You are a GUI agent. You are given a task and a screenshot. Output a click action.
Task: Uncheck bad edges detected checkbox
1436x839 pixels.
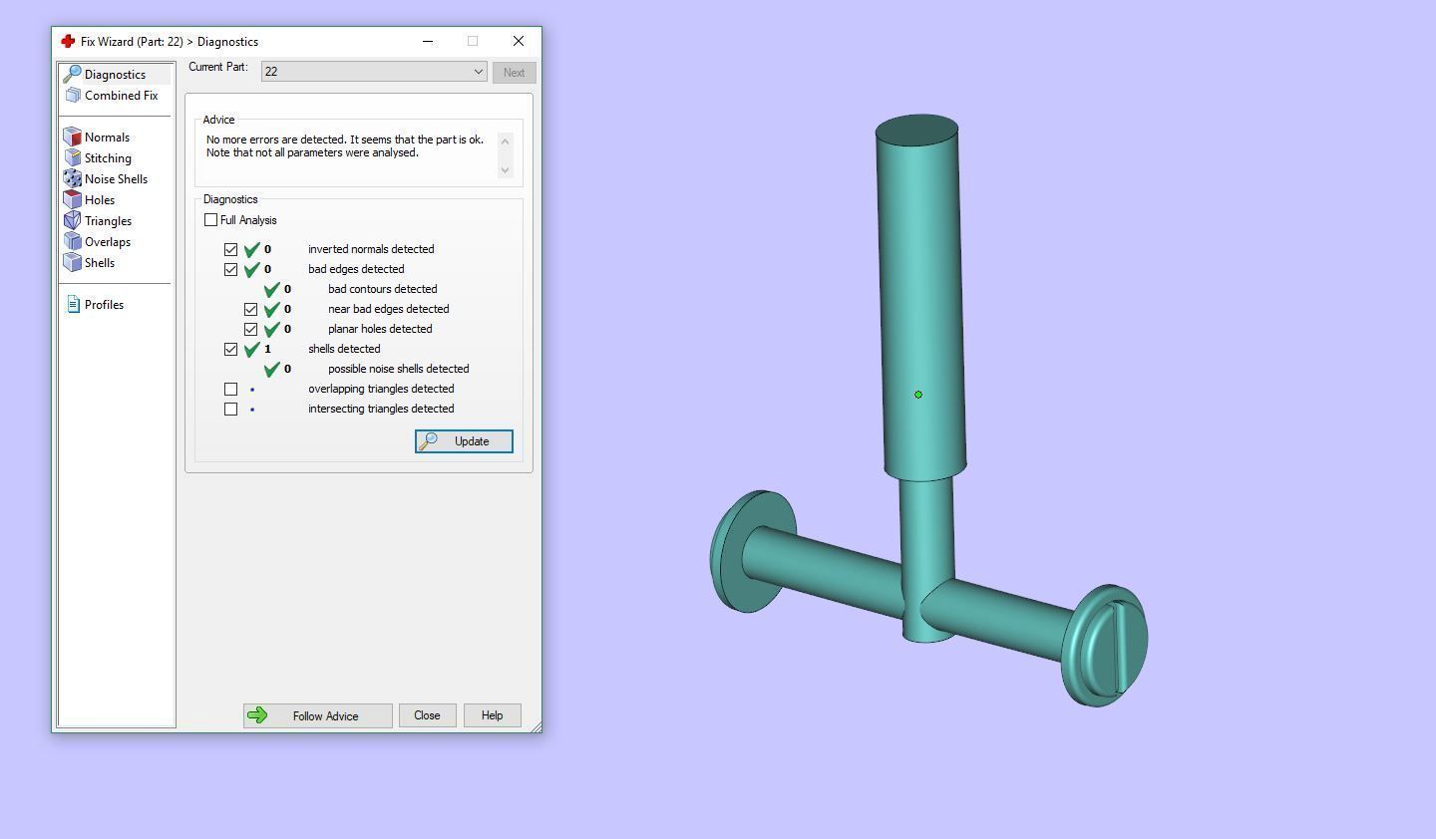click(x=230, y=269)
